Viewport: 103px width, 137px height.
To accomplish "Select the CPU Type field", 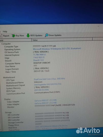I will 10,80.
